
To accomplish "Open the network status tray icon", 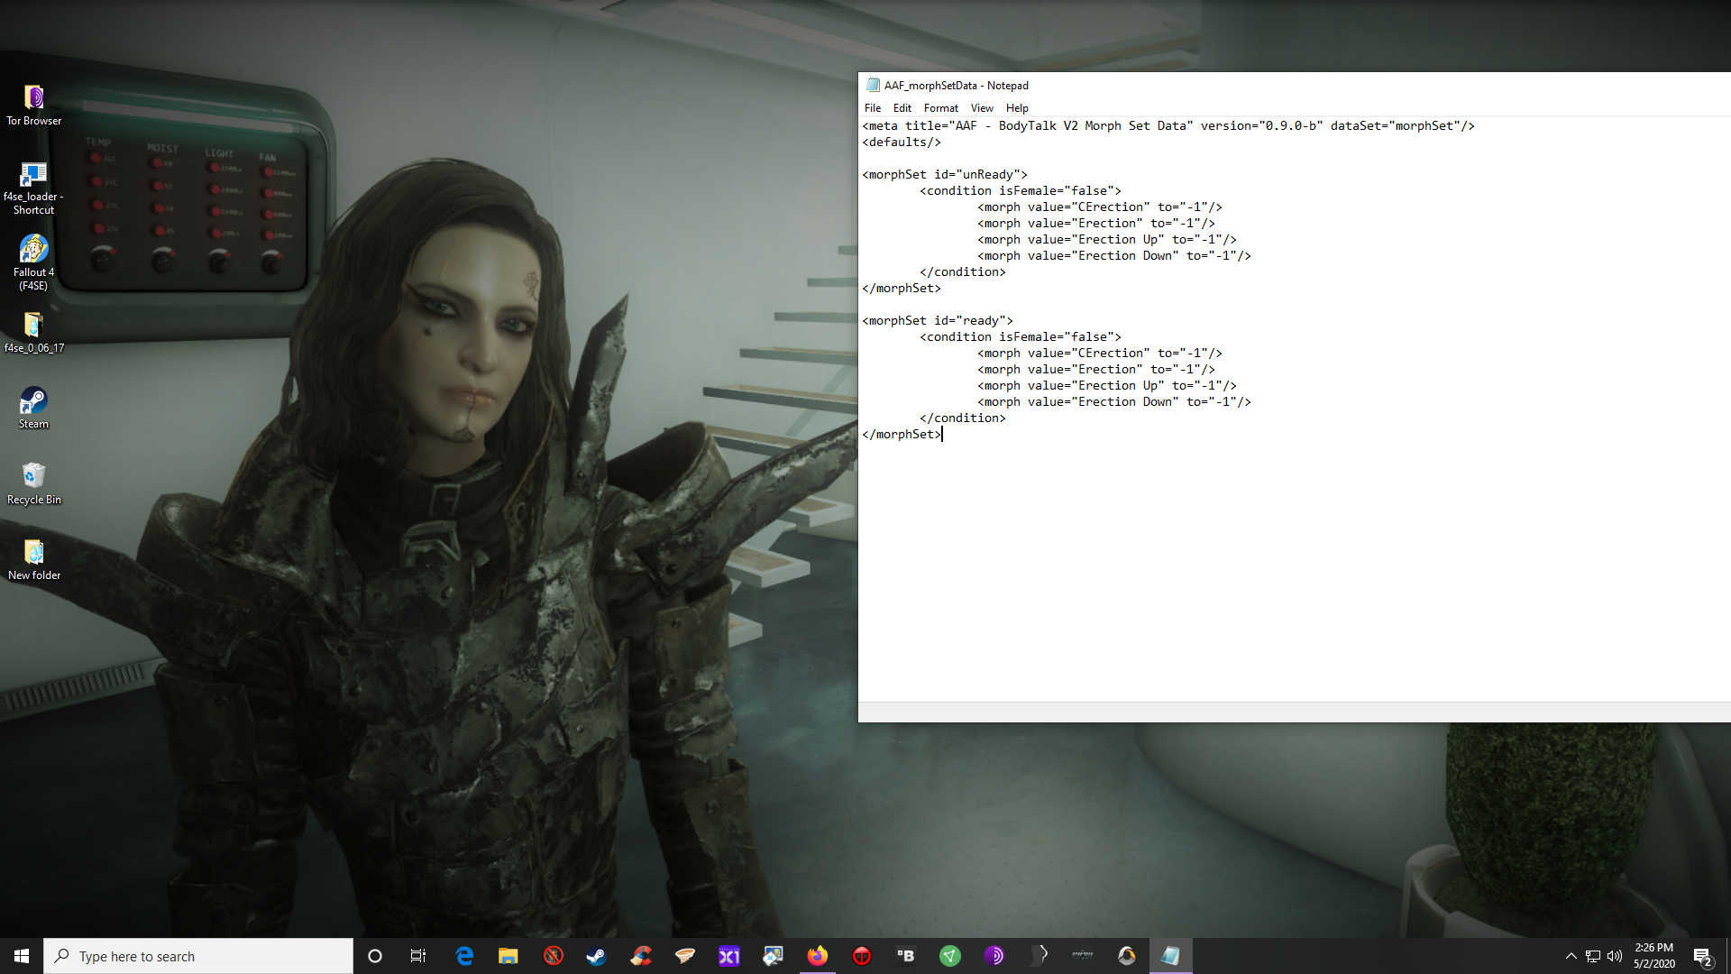I will click(1593, 956).
